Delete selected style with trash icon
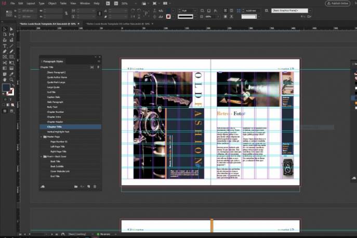The image size is (357, 238). [x=95, y=186]
